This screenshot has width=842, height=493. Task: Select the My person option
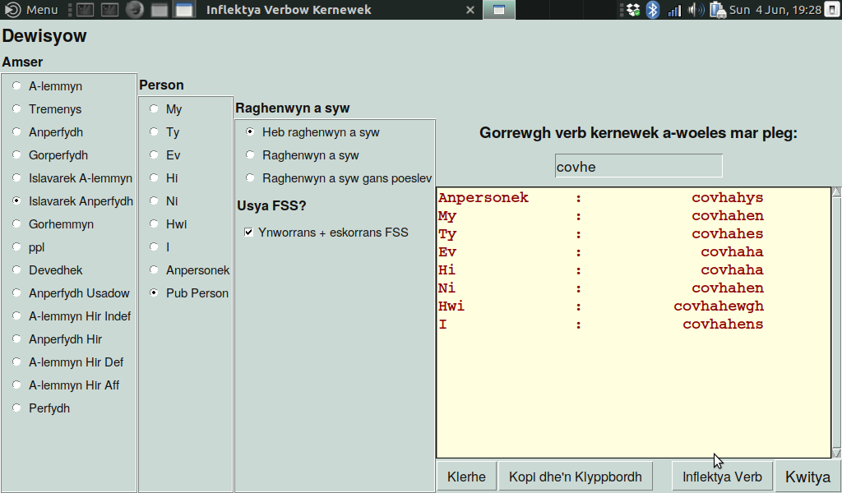click(x=154, y=109)
